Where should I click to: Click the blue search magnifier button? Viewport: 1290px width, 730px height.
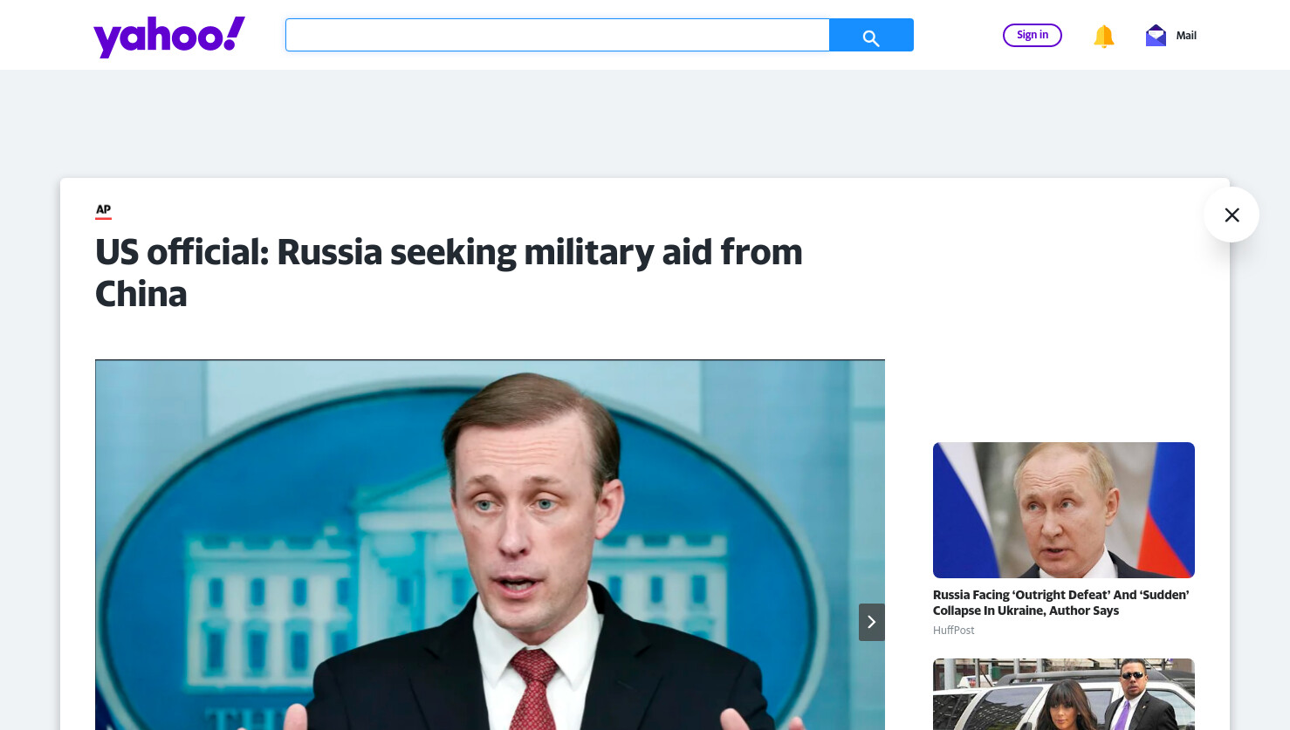click(871, 35)
